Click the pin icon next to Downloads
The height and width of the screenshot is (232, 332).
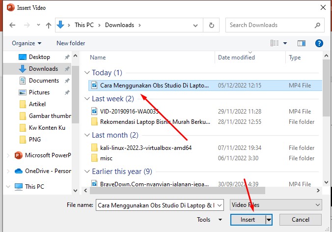click(67, 69)
